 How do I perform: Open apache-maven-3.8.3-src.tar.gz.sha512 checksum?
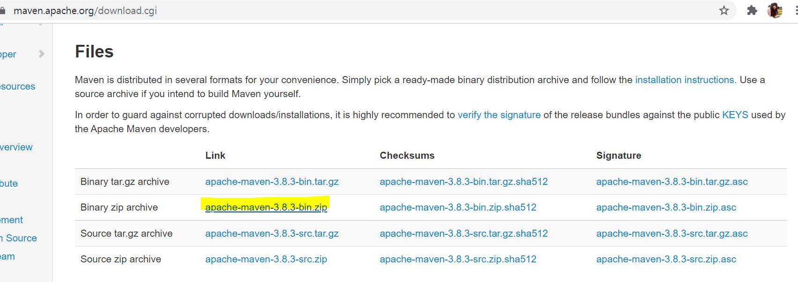[464, 233]
